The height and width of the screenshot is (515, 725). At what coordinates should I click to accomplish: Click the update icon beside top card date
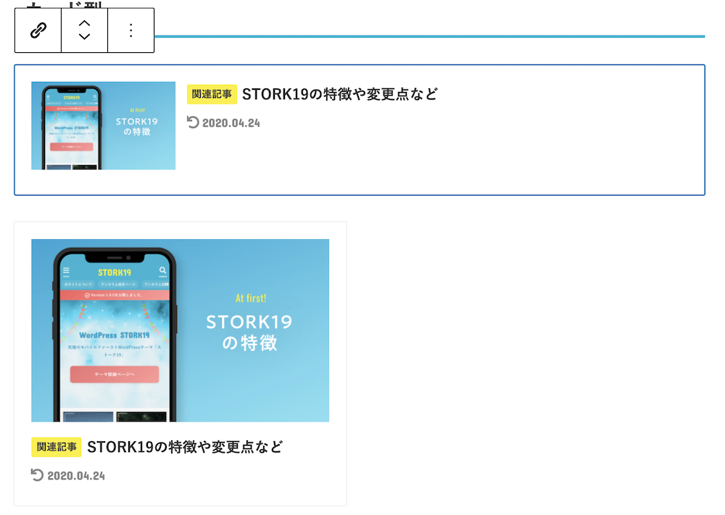pos(193,122)
